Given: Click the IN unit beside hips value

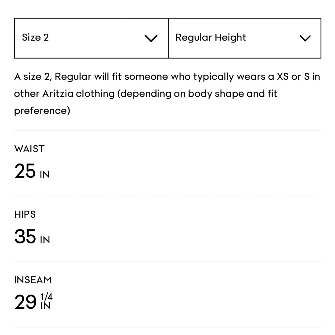Looking at the screenshot, I should [x=45, y=240].
